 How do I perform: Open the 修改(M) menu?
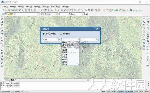pyautogui.click(x=46, y=6)
